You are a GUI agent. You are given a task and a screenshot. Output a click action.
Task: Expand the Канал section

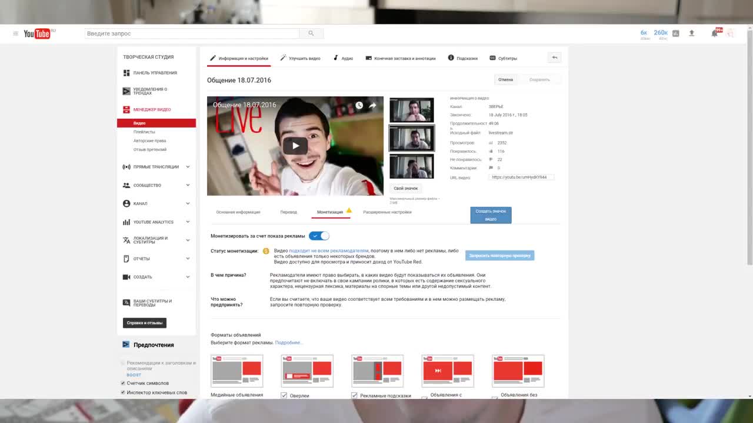pyautogui.click(x=188, y=203)
